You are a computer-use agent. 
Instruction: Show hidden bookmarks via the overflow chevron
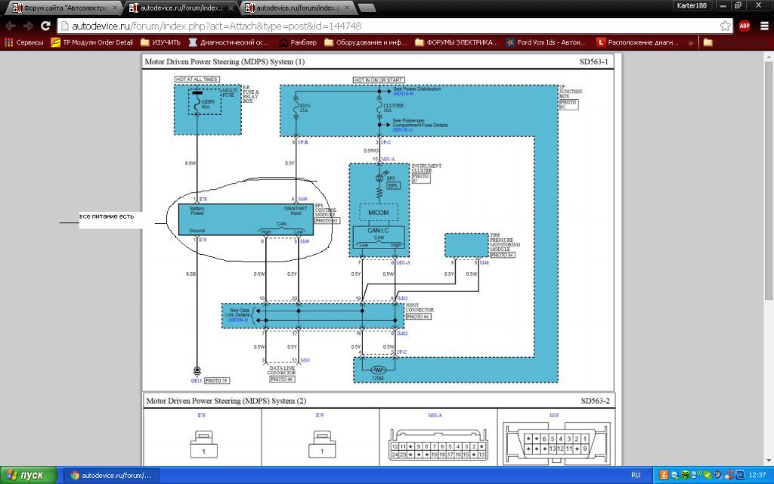(691, 42)
